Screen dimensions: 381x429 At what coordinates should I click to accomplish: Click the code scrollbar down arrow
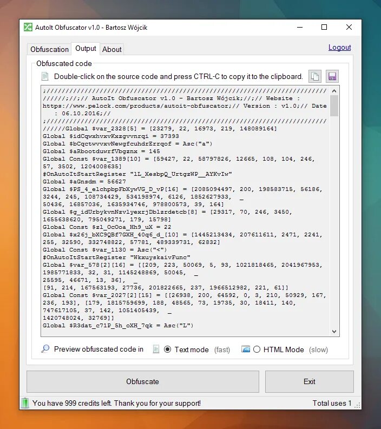[x=334, y=331]
